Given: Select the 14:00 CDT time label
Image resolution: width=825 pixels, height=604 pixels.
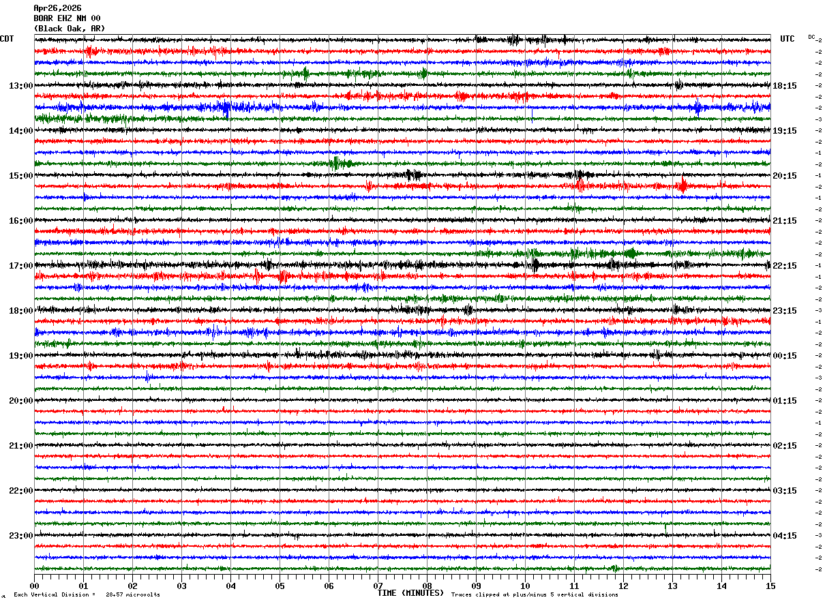Looking at the screenshot, I should tap(21, 131).
